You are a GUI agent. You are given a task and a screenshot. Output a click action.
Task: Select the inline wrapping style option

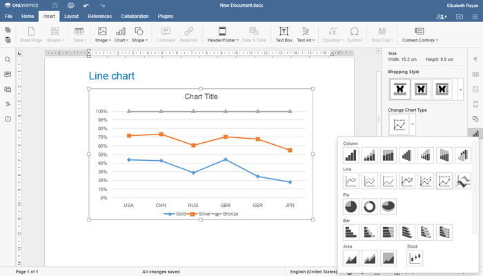click(x=399, y=88)
